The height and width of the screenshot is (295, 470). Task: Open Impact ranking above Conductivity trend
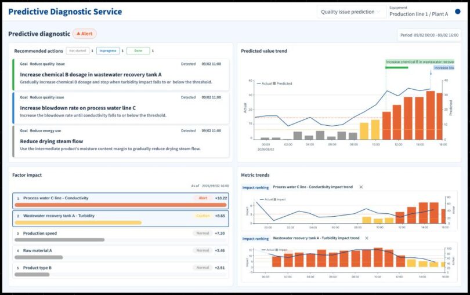click(x=255, y=187)
